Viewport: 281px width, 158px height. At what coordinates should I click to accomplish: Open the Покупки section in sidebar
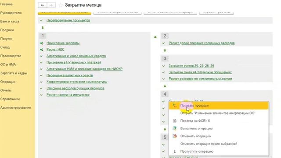click(6, 39)
